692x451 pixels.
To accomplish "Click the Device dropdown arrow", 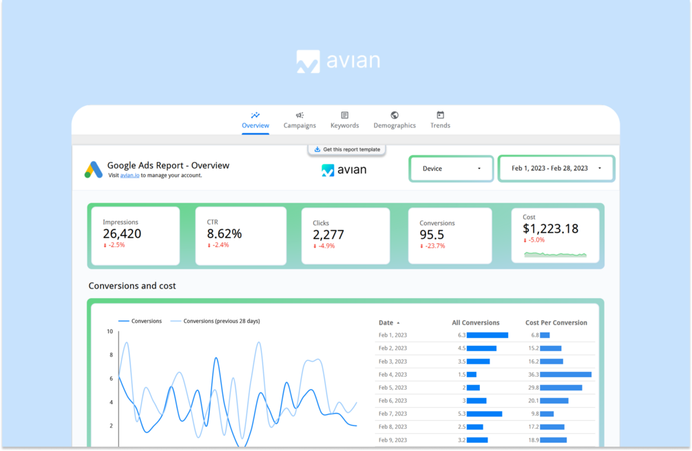I will (x=479, y=169).
